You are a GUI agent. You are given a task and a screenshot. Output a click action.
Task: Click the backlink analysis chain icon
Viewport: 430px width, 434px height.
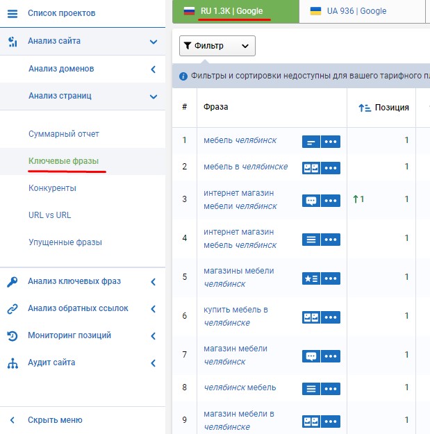[x=13, y=308]
